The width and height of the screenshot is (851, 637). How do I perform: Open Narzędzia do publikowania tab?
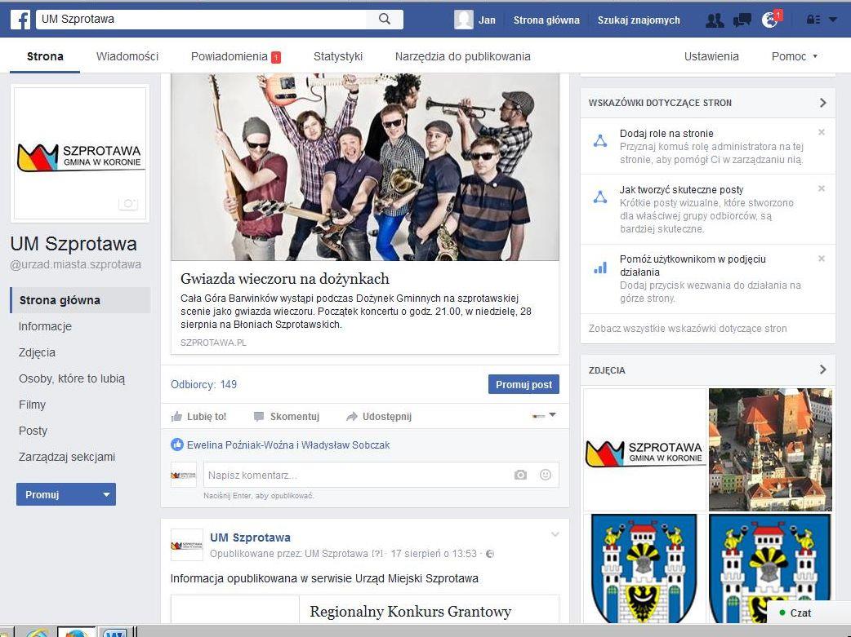pos(462,56)
